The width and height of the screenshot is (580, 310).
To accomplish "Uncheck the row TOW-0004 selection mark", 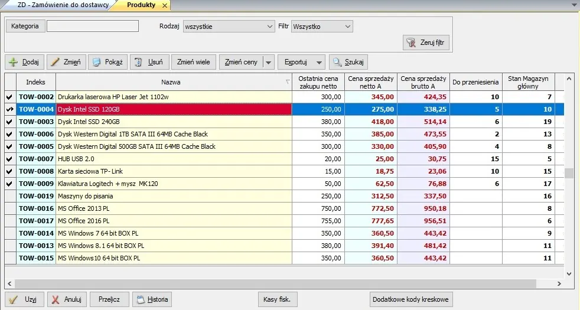I will point(10,109).
